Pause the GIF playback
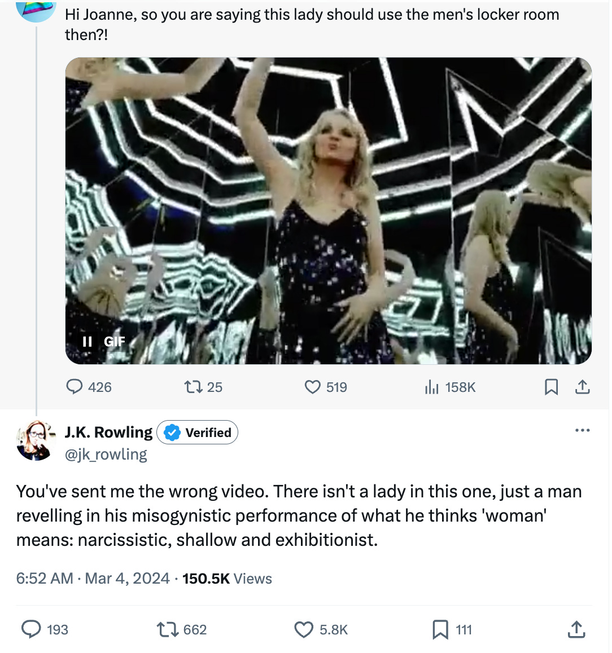The height and width of the screenshot is (653, 612). click(x=88, y=342)
